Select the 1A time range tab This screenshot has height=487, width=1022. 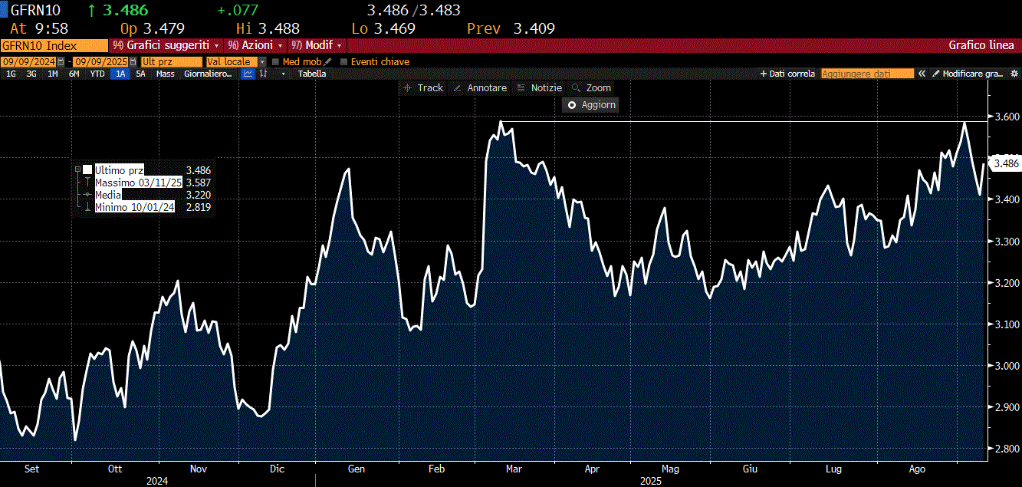coord(120,74)
